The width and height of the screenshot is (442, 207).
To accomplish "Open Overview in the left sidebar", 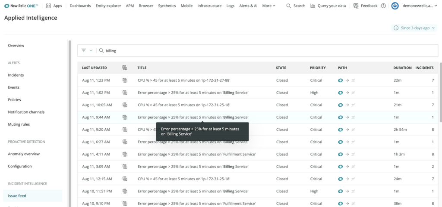I will coord(16,46).
